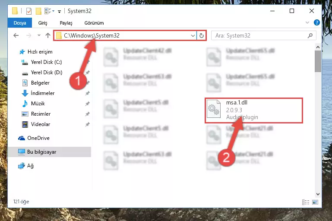Refresh the System32 folder view
This screenshot has width=332, height=221.
click(202, 35)
